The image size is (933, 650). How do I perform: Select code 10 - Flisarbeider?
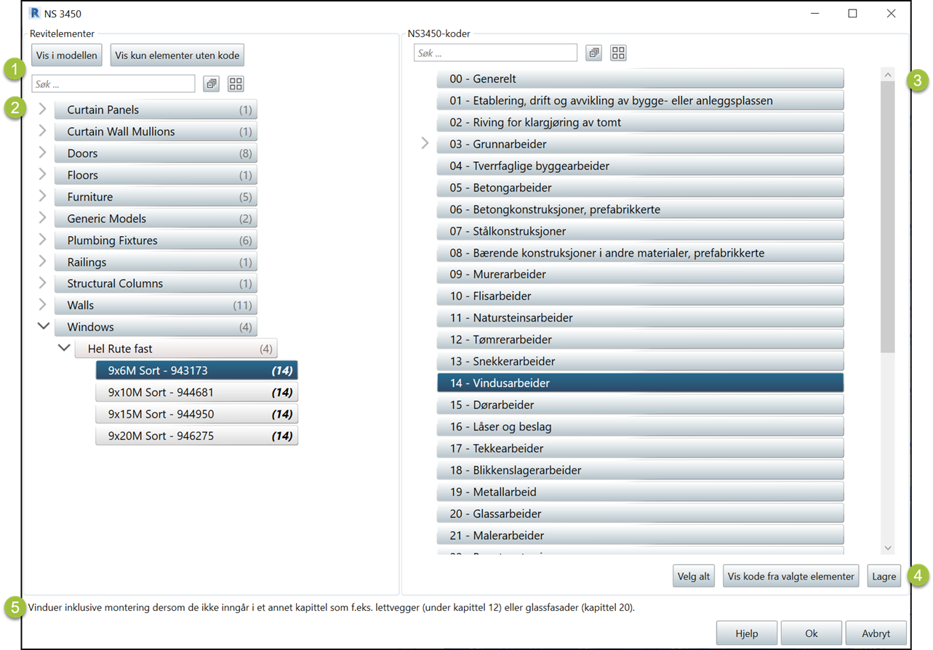640,296
